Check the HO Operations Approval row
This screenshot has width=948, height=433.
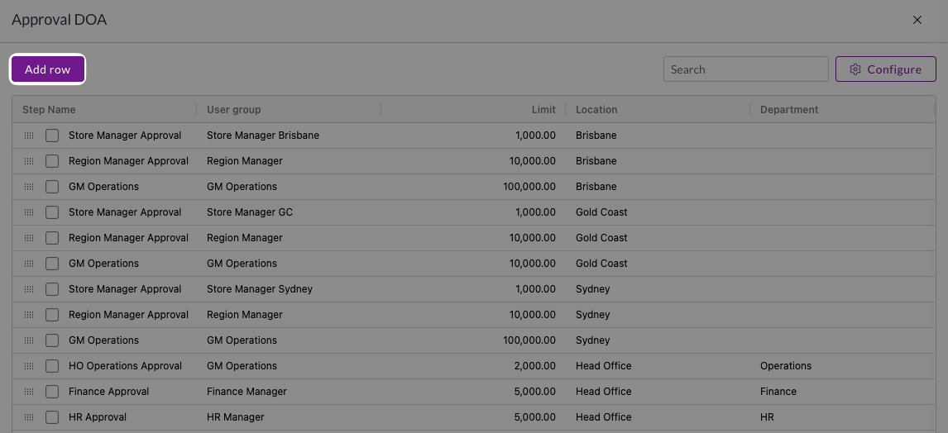point(52,366)
